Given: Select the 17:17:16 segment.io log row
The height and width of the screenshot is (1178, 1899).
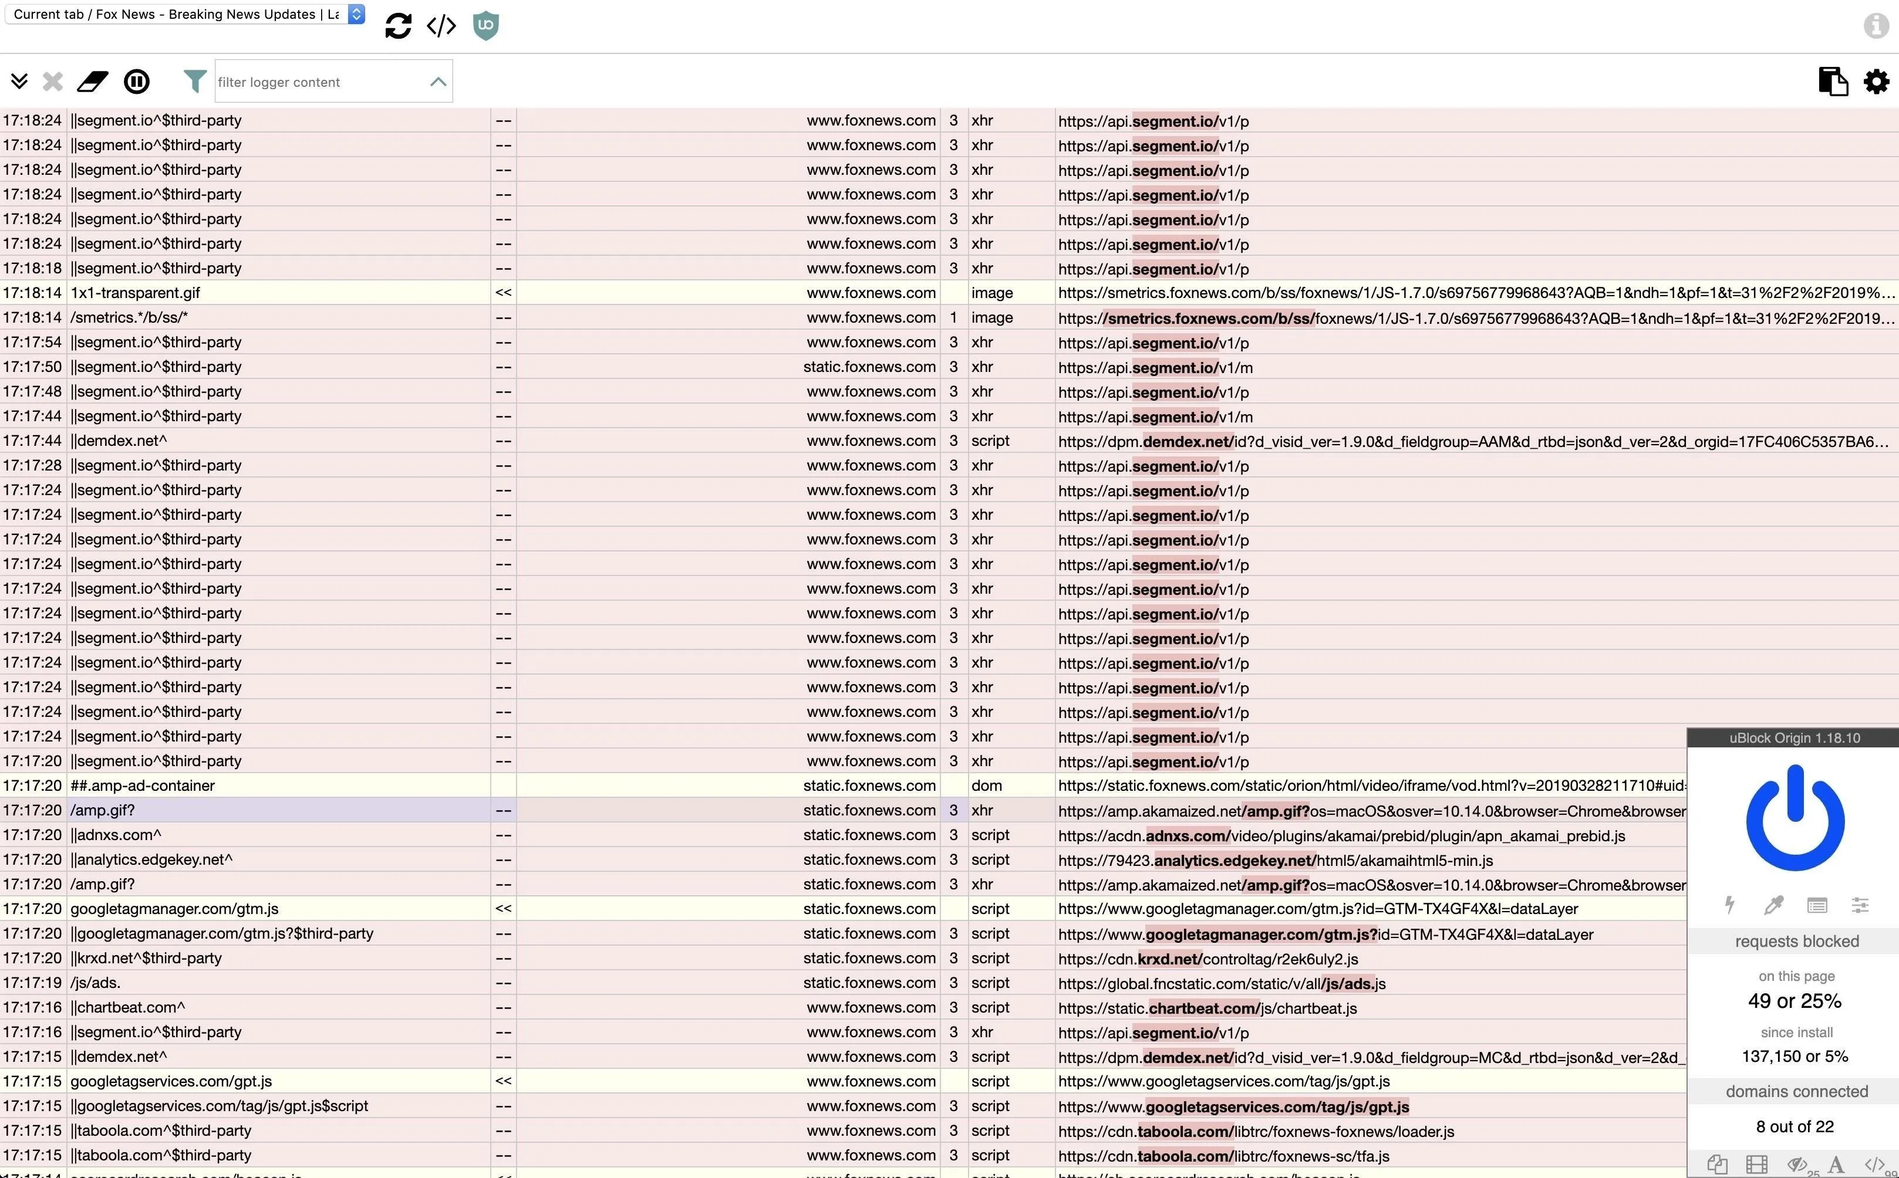Looking at the screenshot, I should coord(844,1033).
